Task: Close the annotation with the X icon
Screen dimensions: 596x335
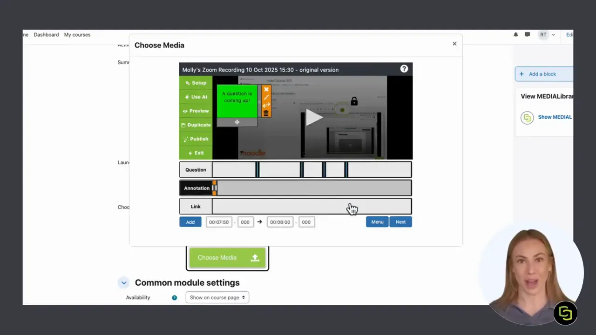Action: click(266, 89)
